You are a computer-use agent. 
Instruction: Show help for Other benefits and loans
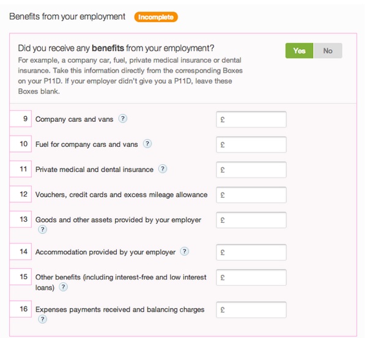pyautogui.click(x=63, y=287)
